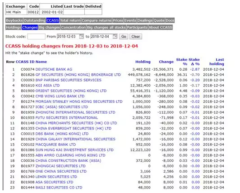Viewport: 240px width, 193px height.
Task: Open FUTU SECURITIES INTERNATIONAL link
Action: point(67,118)
